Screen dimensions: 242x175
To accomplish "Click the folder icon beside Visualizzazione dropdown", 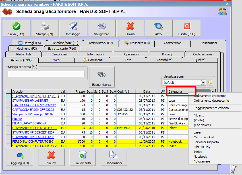I will [x=210, y=82].
